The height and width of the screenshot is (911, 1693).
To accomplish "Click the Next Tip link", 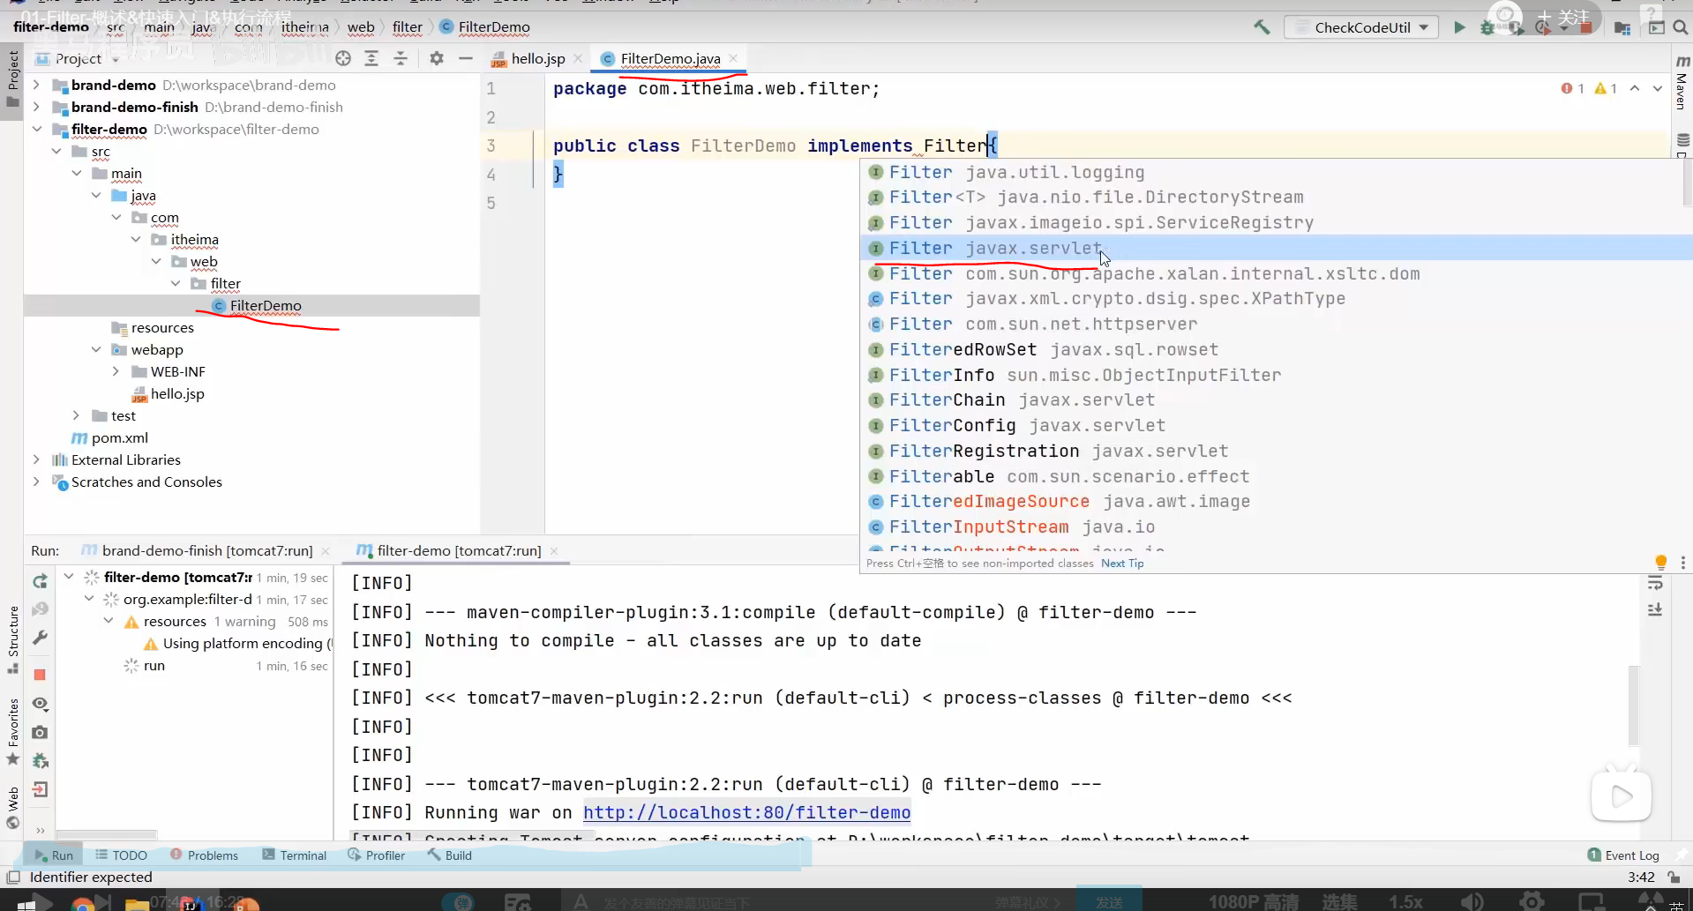I will (x=1122, y=564).
